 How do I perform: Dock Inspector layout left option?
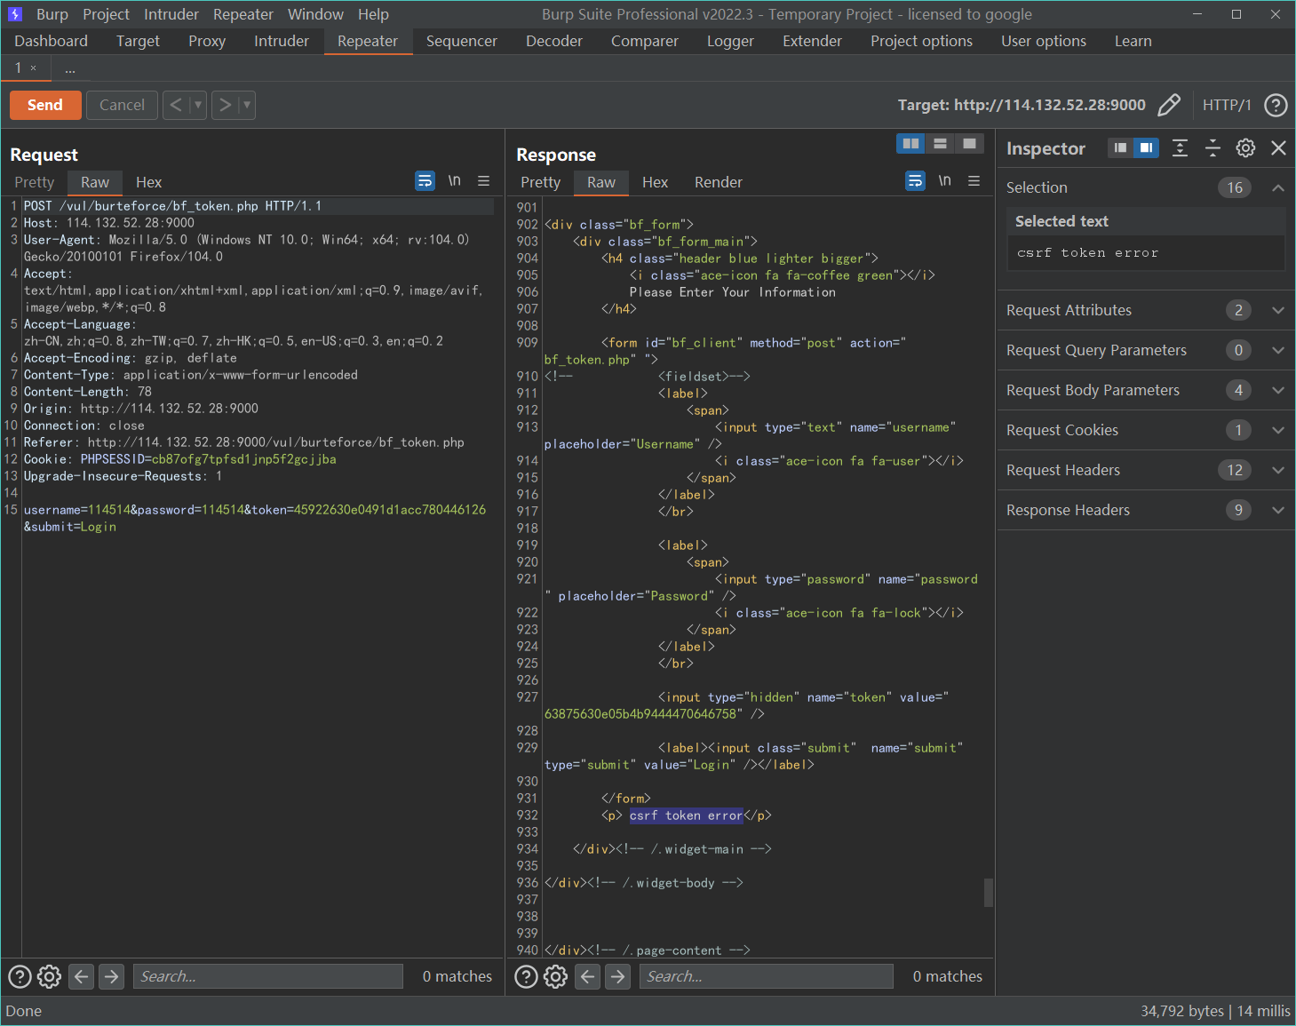click(x=1121, y=147)
